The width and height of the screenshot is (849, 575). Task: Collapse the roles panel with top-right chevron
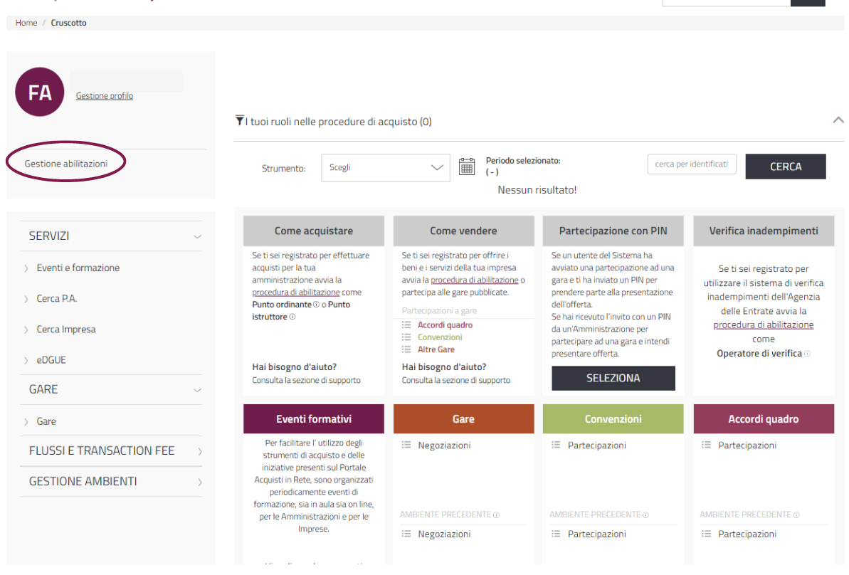pyautogui.click(x=838, y=120)
